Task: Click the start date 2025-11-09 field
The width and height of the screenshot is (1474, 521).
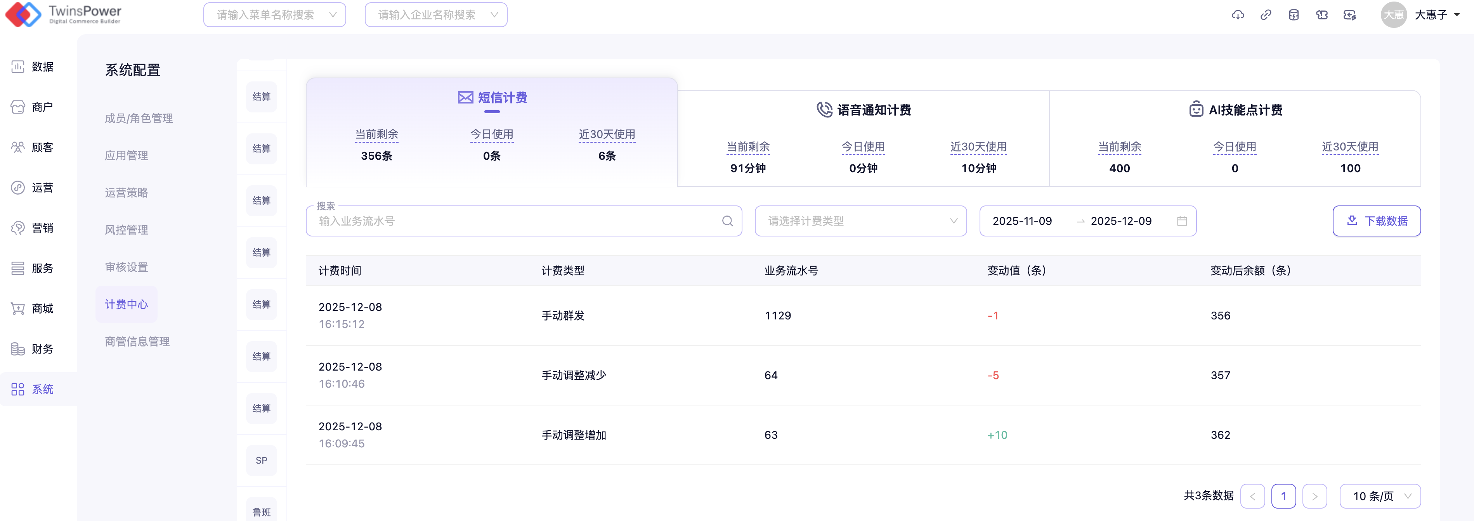Action: (x=1022, y=221)
